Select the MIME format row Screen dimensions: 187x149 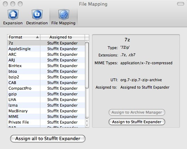[x=46, y=117]
